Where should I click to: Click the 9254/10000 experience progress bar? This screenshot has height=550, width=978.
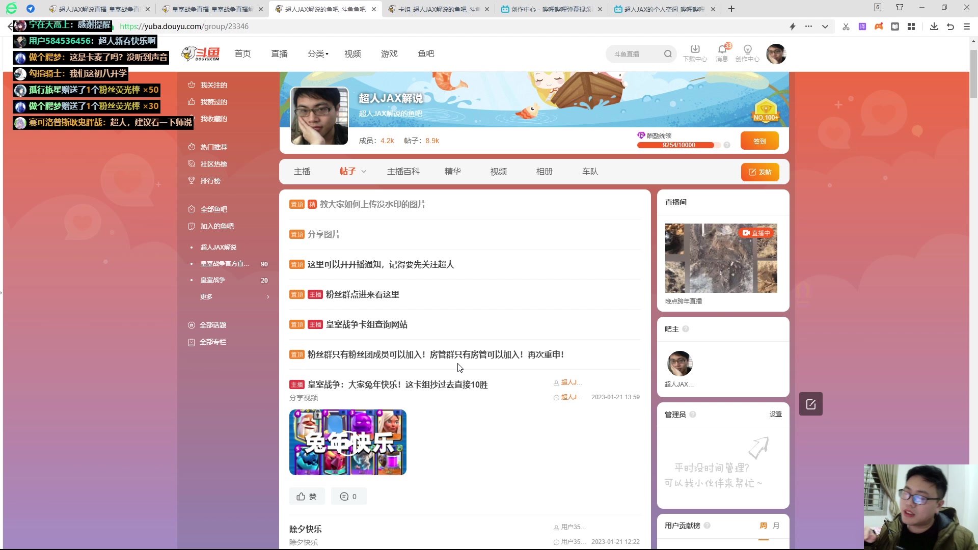(679, 145)
